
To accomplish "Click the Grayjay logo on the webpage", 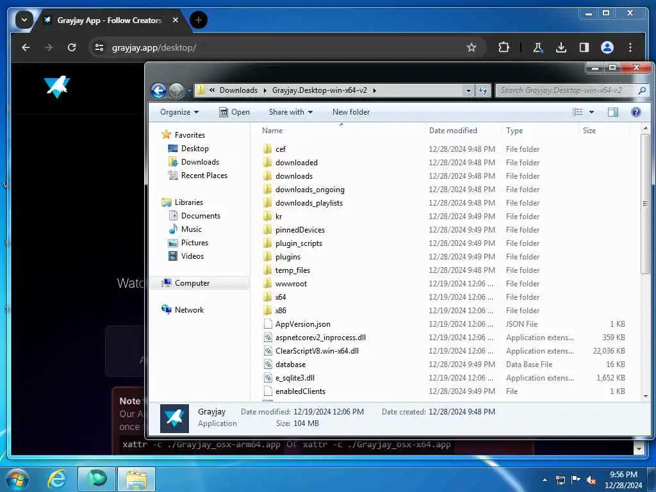I will click(x=57, y=86).
